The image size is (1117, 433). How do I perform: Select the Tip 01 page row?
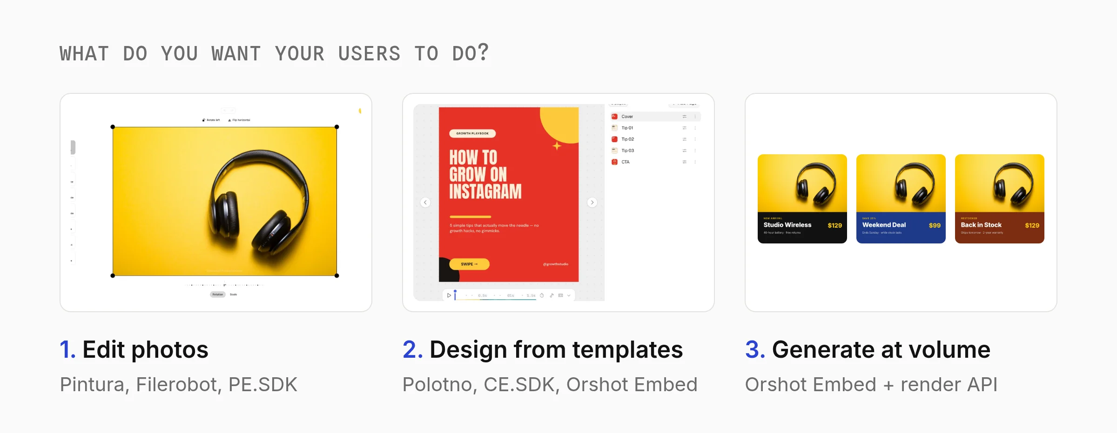tap(655, 128)
